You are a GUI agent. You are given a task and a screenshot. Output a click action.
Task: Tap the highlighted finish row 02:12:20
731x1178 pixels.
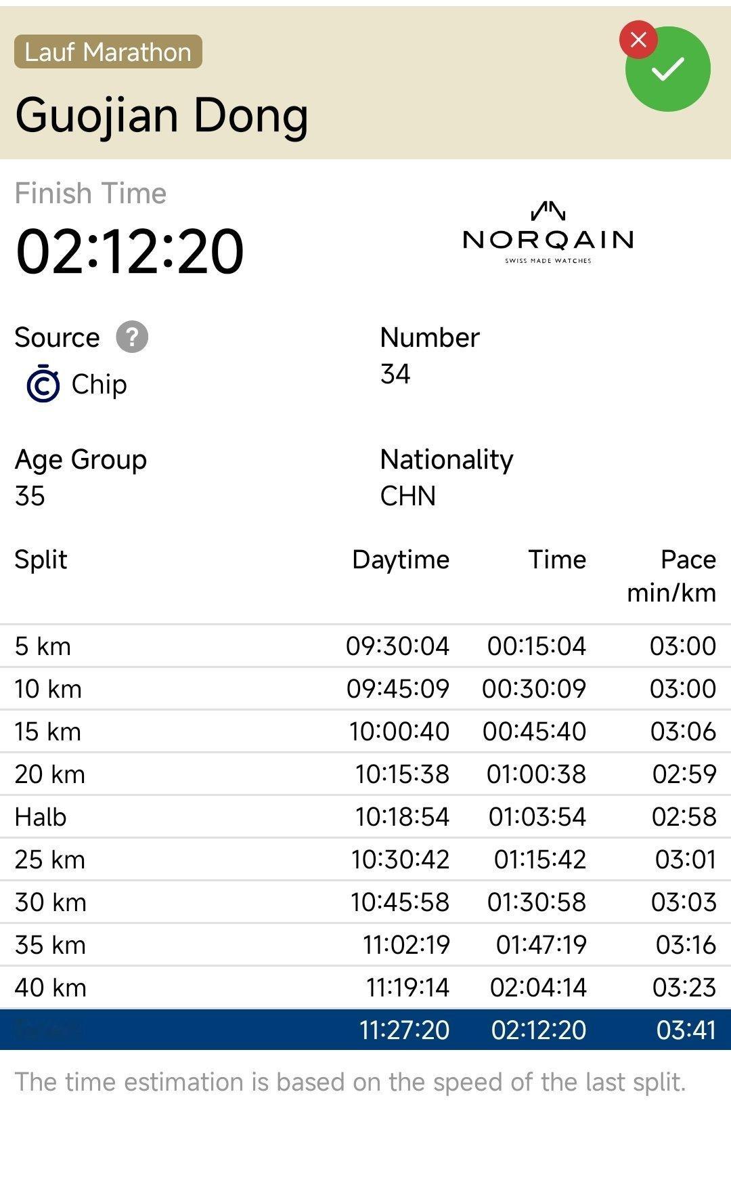365,1030
